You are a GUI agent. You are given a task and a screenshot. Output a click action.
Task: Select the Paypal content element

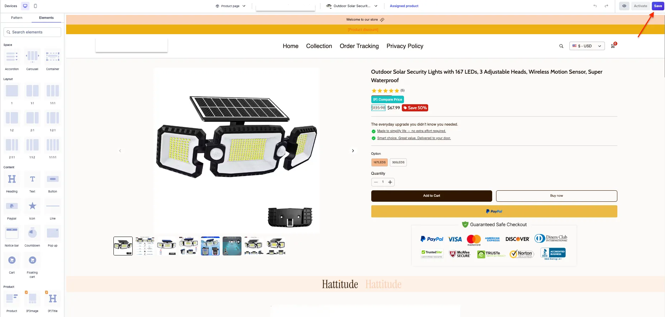pos(12,206)
